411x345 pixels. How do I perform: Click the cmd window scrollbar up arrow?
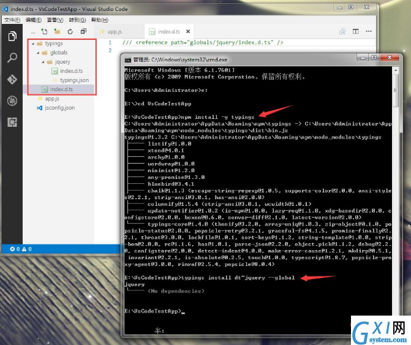396,70
